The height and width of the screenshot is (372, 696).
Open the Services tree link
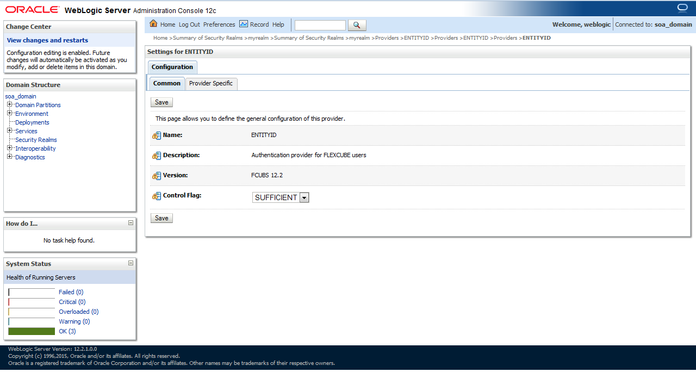(26, 131)
